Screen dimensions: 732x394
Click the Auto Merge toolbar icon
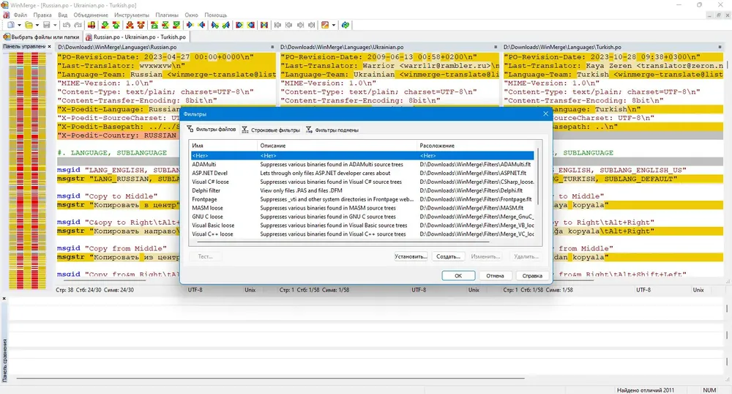coord(264,25)
